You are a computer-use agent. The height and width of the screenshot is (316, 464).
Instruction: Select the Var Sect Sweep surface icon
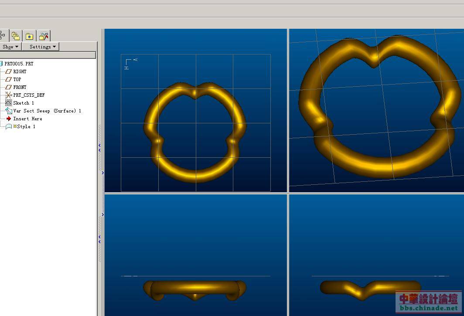tap(9, 111)
